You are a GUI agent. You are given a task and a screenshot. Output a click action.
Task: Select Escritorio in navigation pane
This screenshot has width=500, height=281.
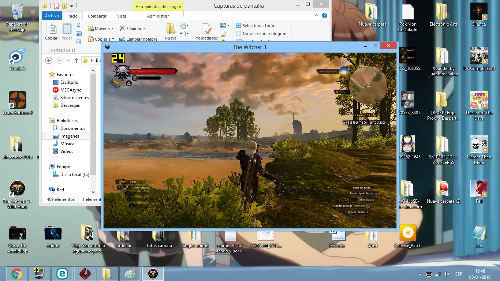coord(66,82)
